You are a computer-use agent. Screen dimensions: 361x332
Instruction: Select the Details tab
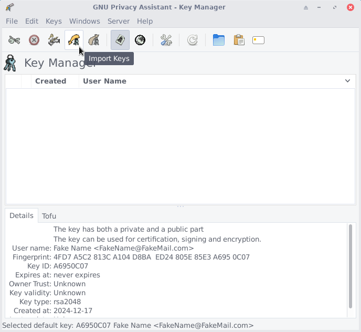point(22,215)
